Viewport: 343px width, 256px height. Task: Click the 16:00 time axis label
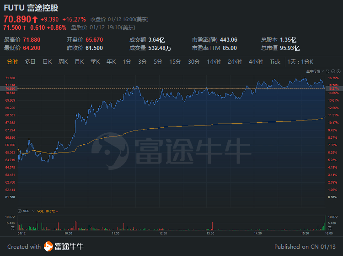[x=329, y=234]
